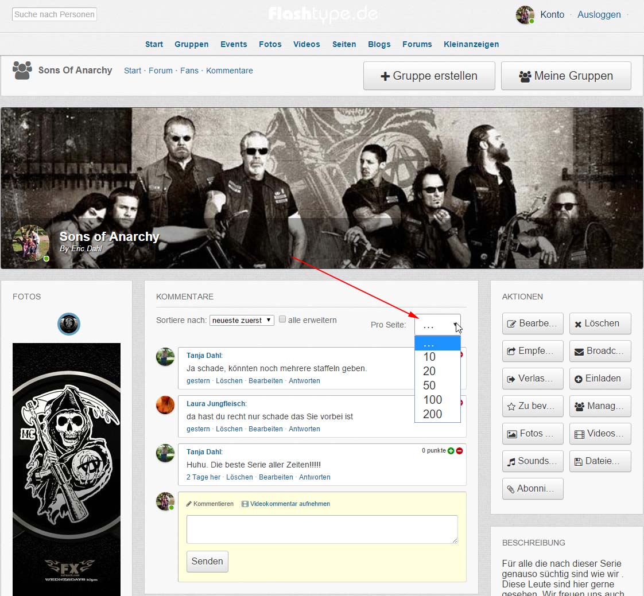644x596 pixels.
Task: Click red minus icon on Tanja's comment
Action: [x=459, y=451]
